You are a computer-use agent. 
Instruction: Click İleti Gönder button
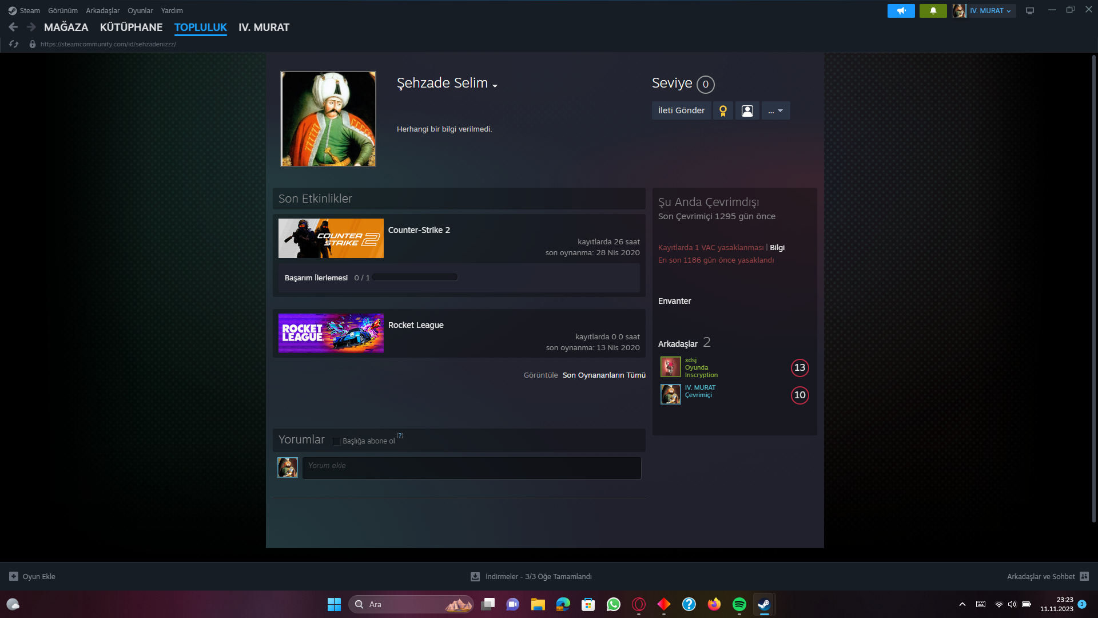pyautogui.click(x=681, y=111)
